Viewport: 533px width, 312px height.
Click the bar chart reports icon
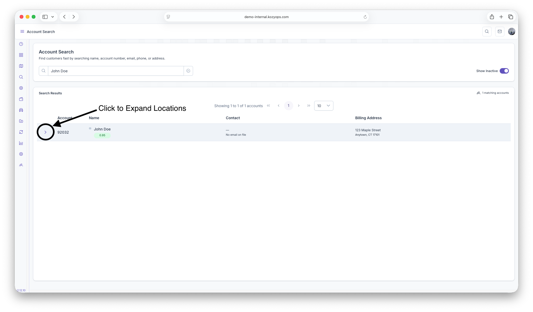point(21,143)
